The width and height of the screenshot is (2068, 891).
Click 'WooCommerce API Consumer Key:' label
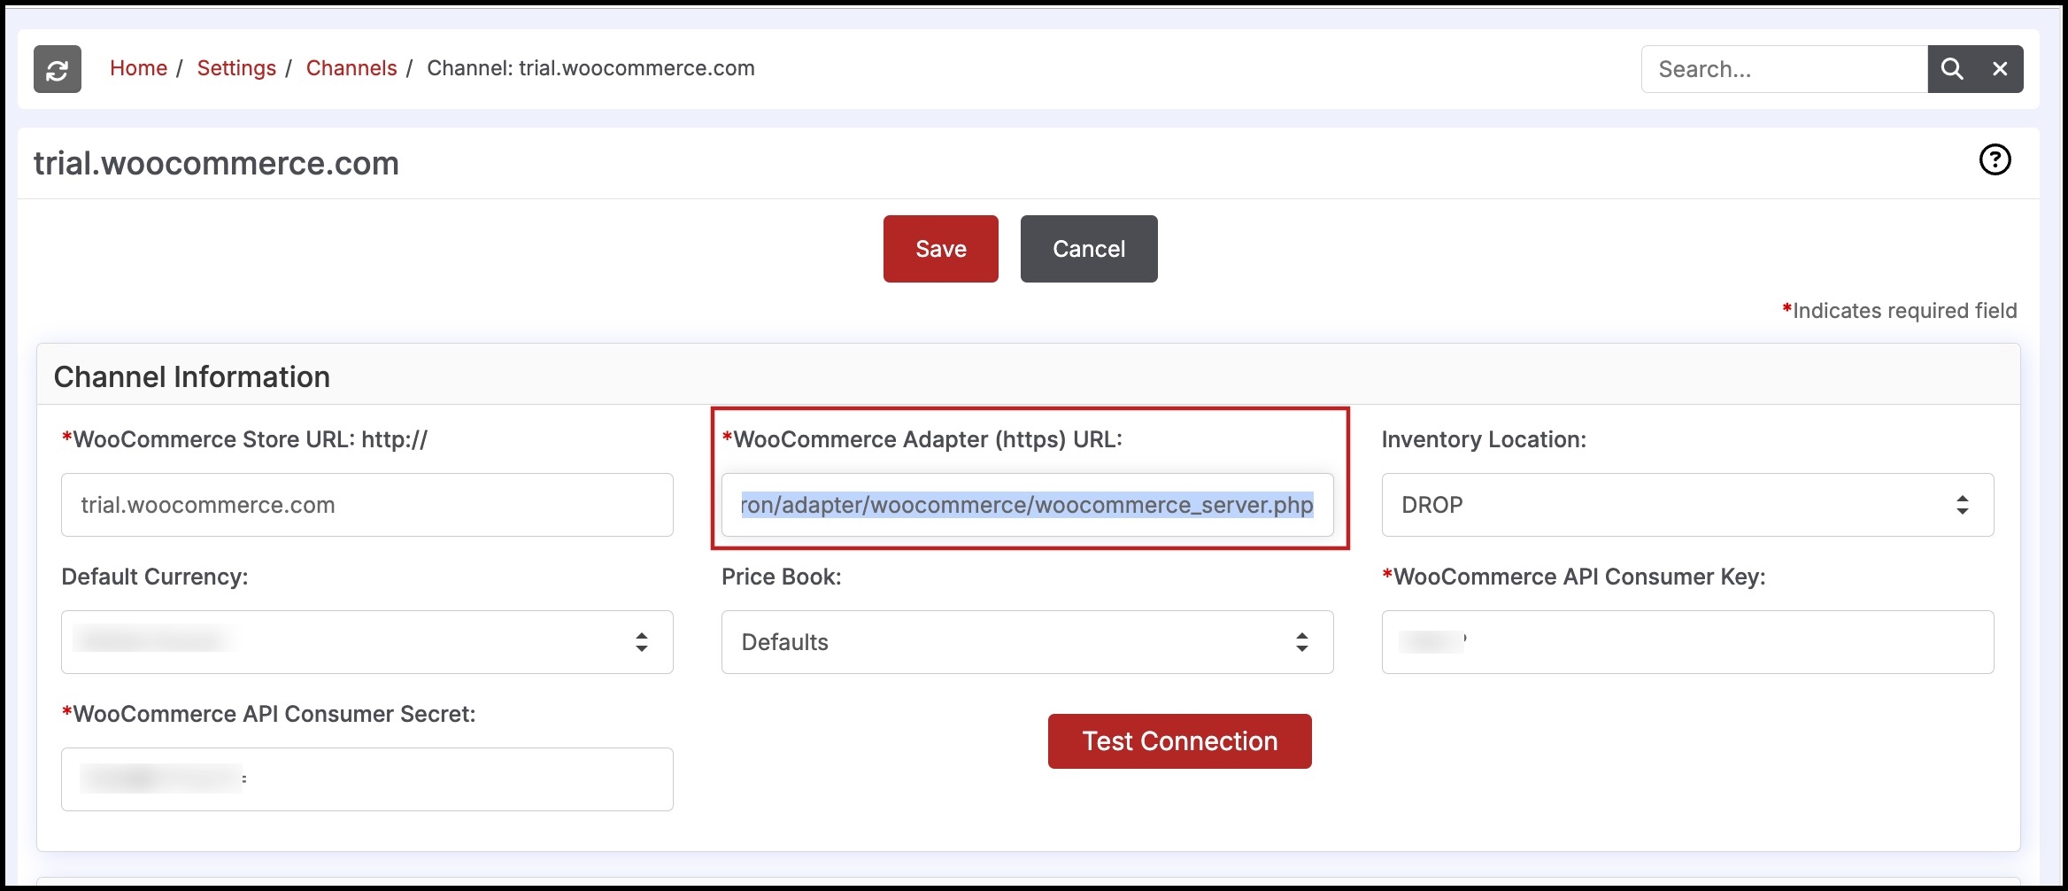point(1574,577)
